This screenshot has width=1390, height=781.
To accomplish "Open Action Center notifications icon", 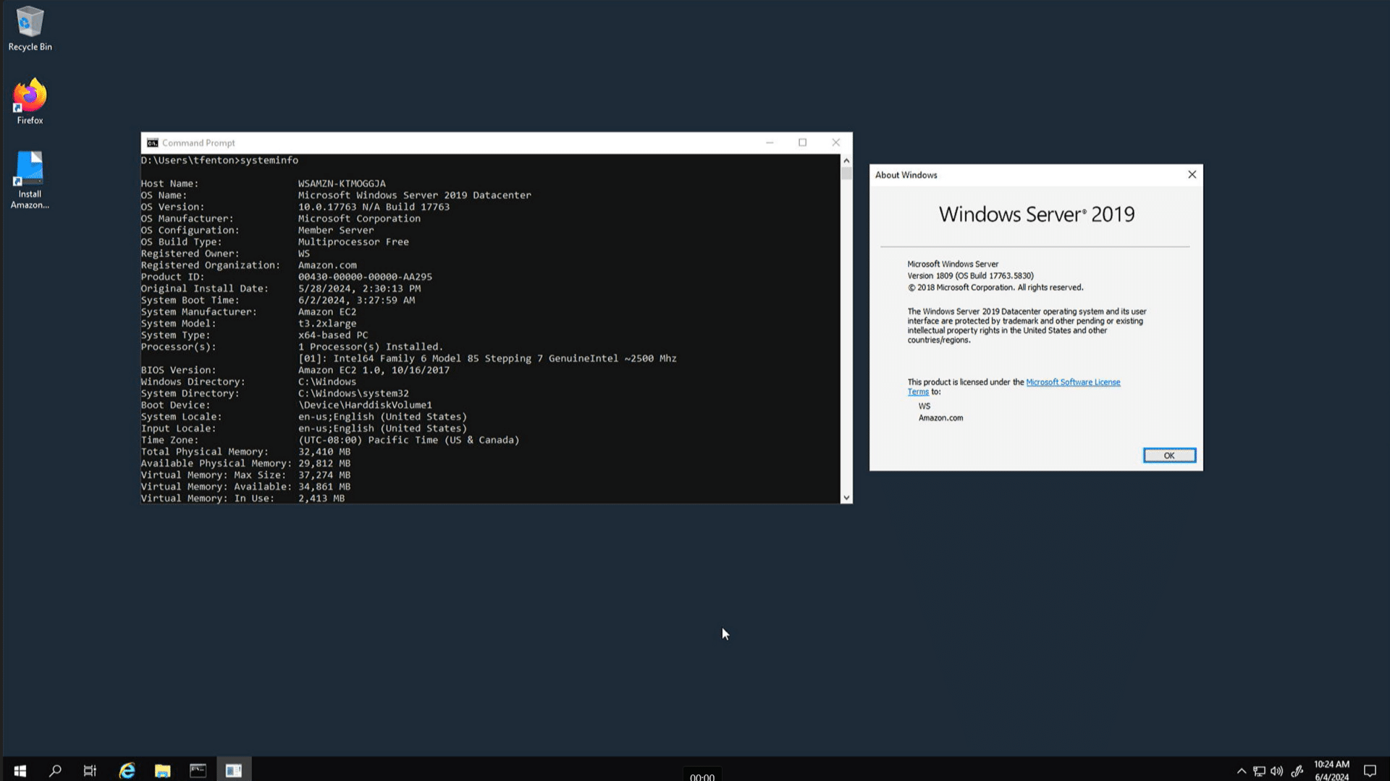I will point(1370,771).
